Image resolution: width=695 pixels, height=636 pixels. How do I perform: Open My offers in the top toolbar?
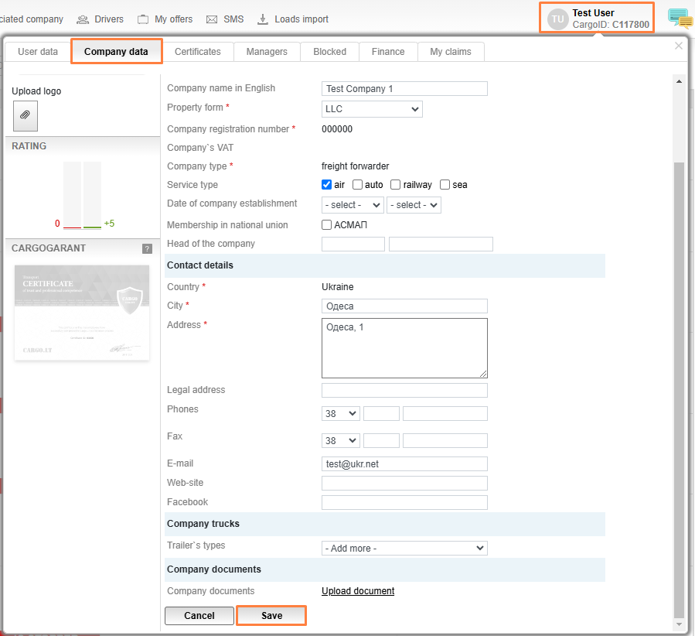coord(165,19)
